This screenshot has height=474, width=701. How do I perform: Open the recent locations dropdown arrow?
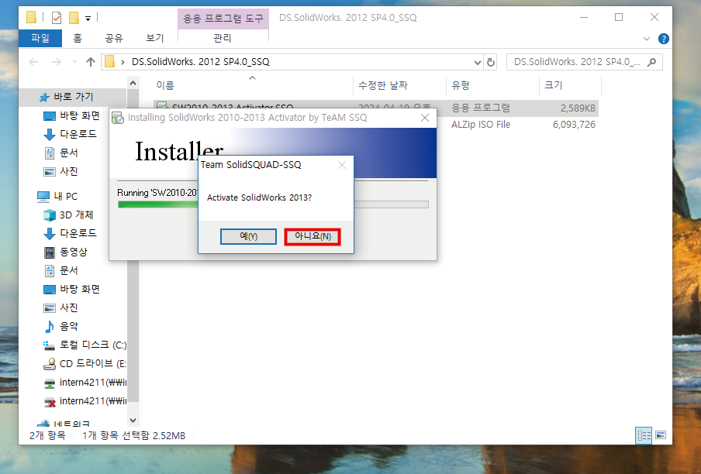click(74, 62)
